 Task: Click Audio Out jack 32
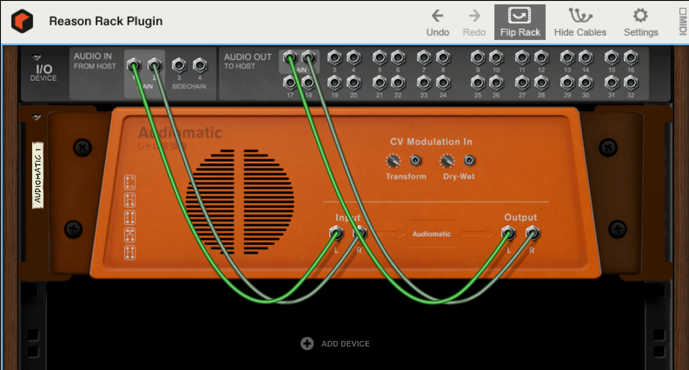(x=630, y=82)
